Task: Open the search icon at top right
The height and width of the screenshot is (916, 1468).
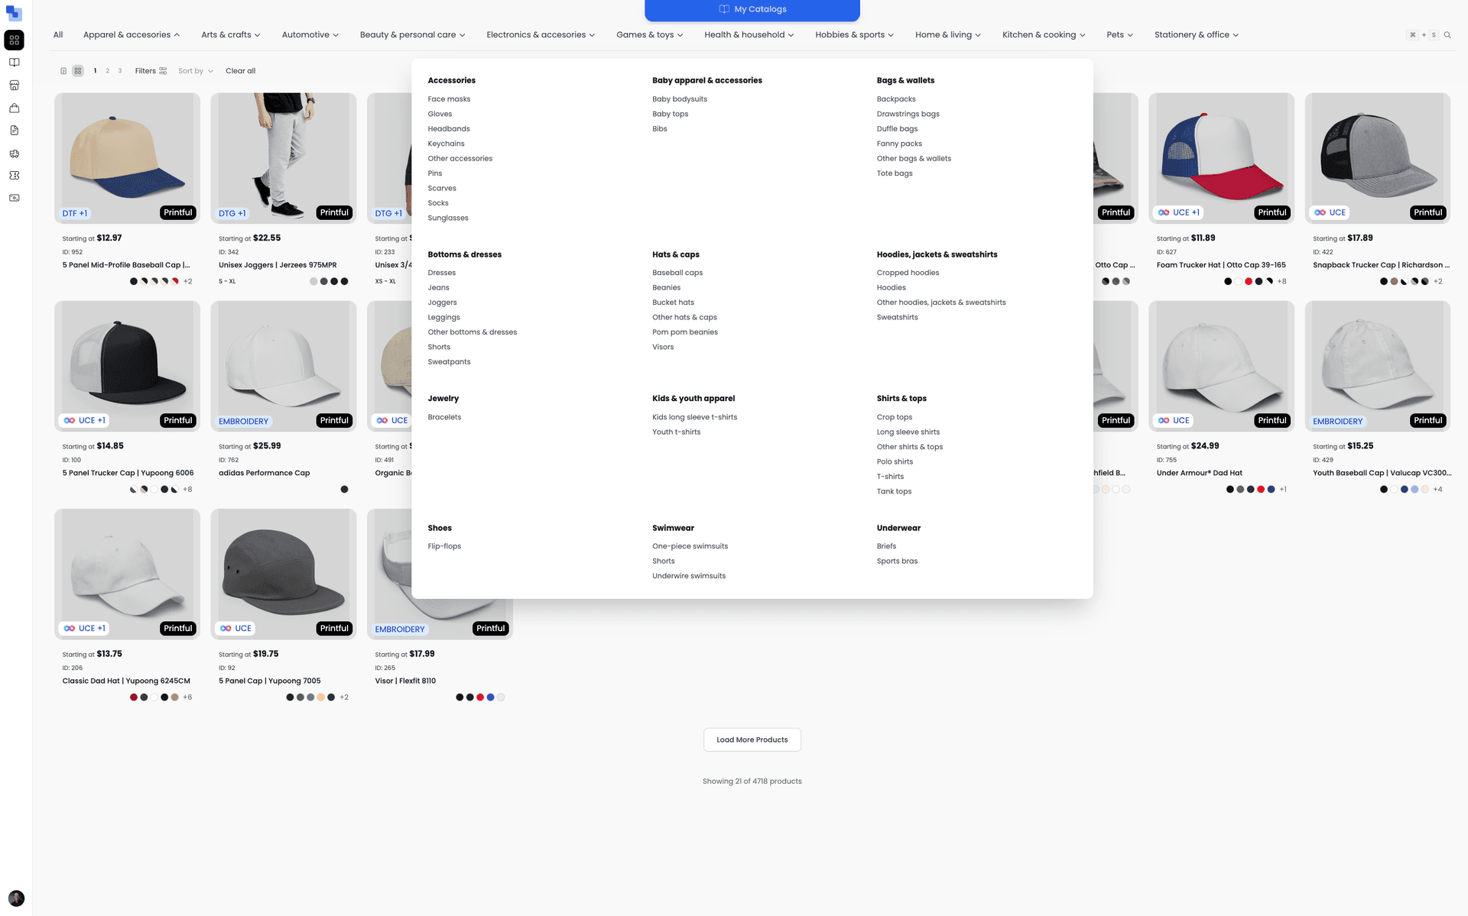Action: (x=1447, y=34)
